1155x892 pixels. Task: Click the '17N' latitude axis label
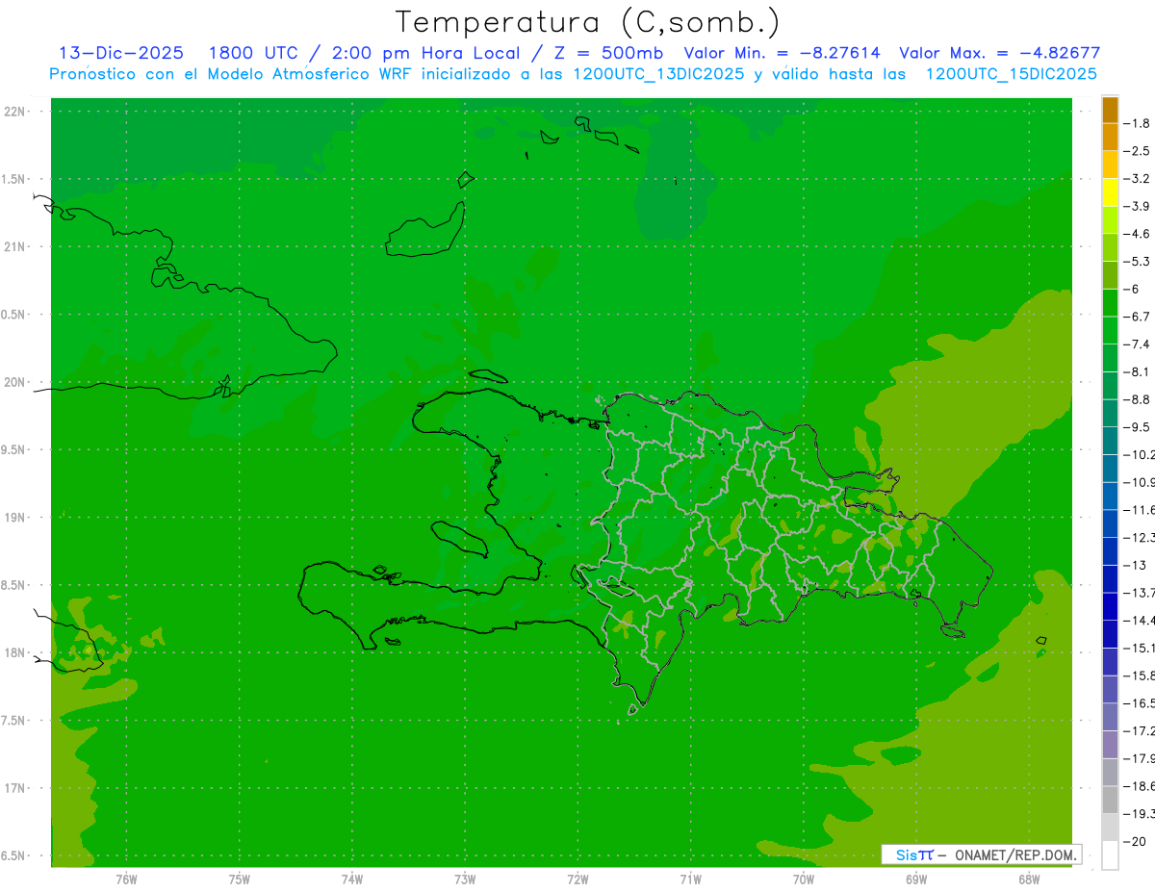coord(15,788)
